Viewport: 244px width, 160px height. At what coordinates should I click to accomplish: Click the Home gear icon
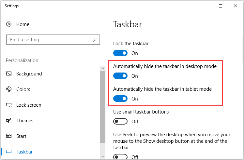point(9,24)
